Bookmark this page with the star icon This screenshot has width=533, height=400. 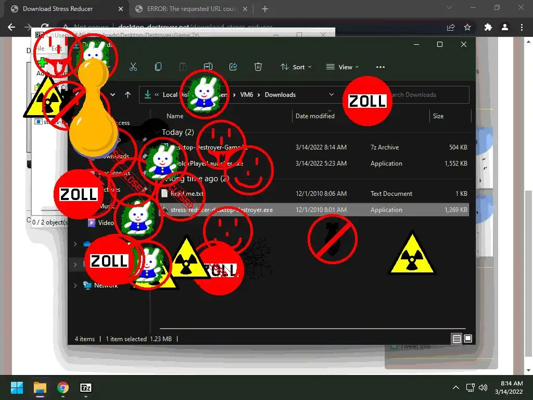pos(468,27)
